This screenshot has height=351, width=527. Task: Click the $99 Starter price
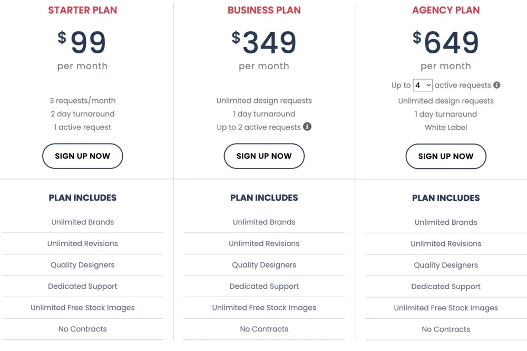[83, 43]
